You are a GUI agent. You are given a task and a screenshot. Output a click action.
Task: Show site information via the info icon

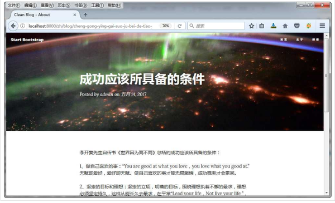(22, 26)
